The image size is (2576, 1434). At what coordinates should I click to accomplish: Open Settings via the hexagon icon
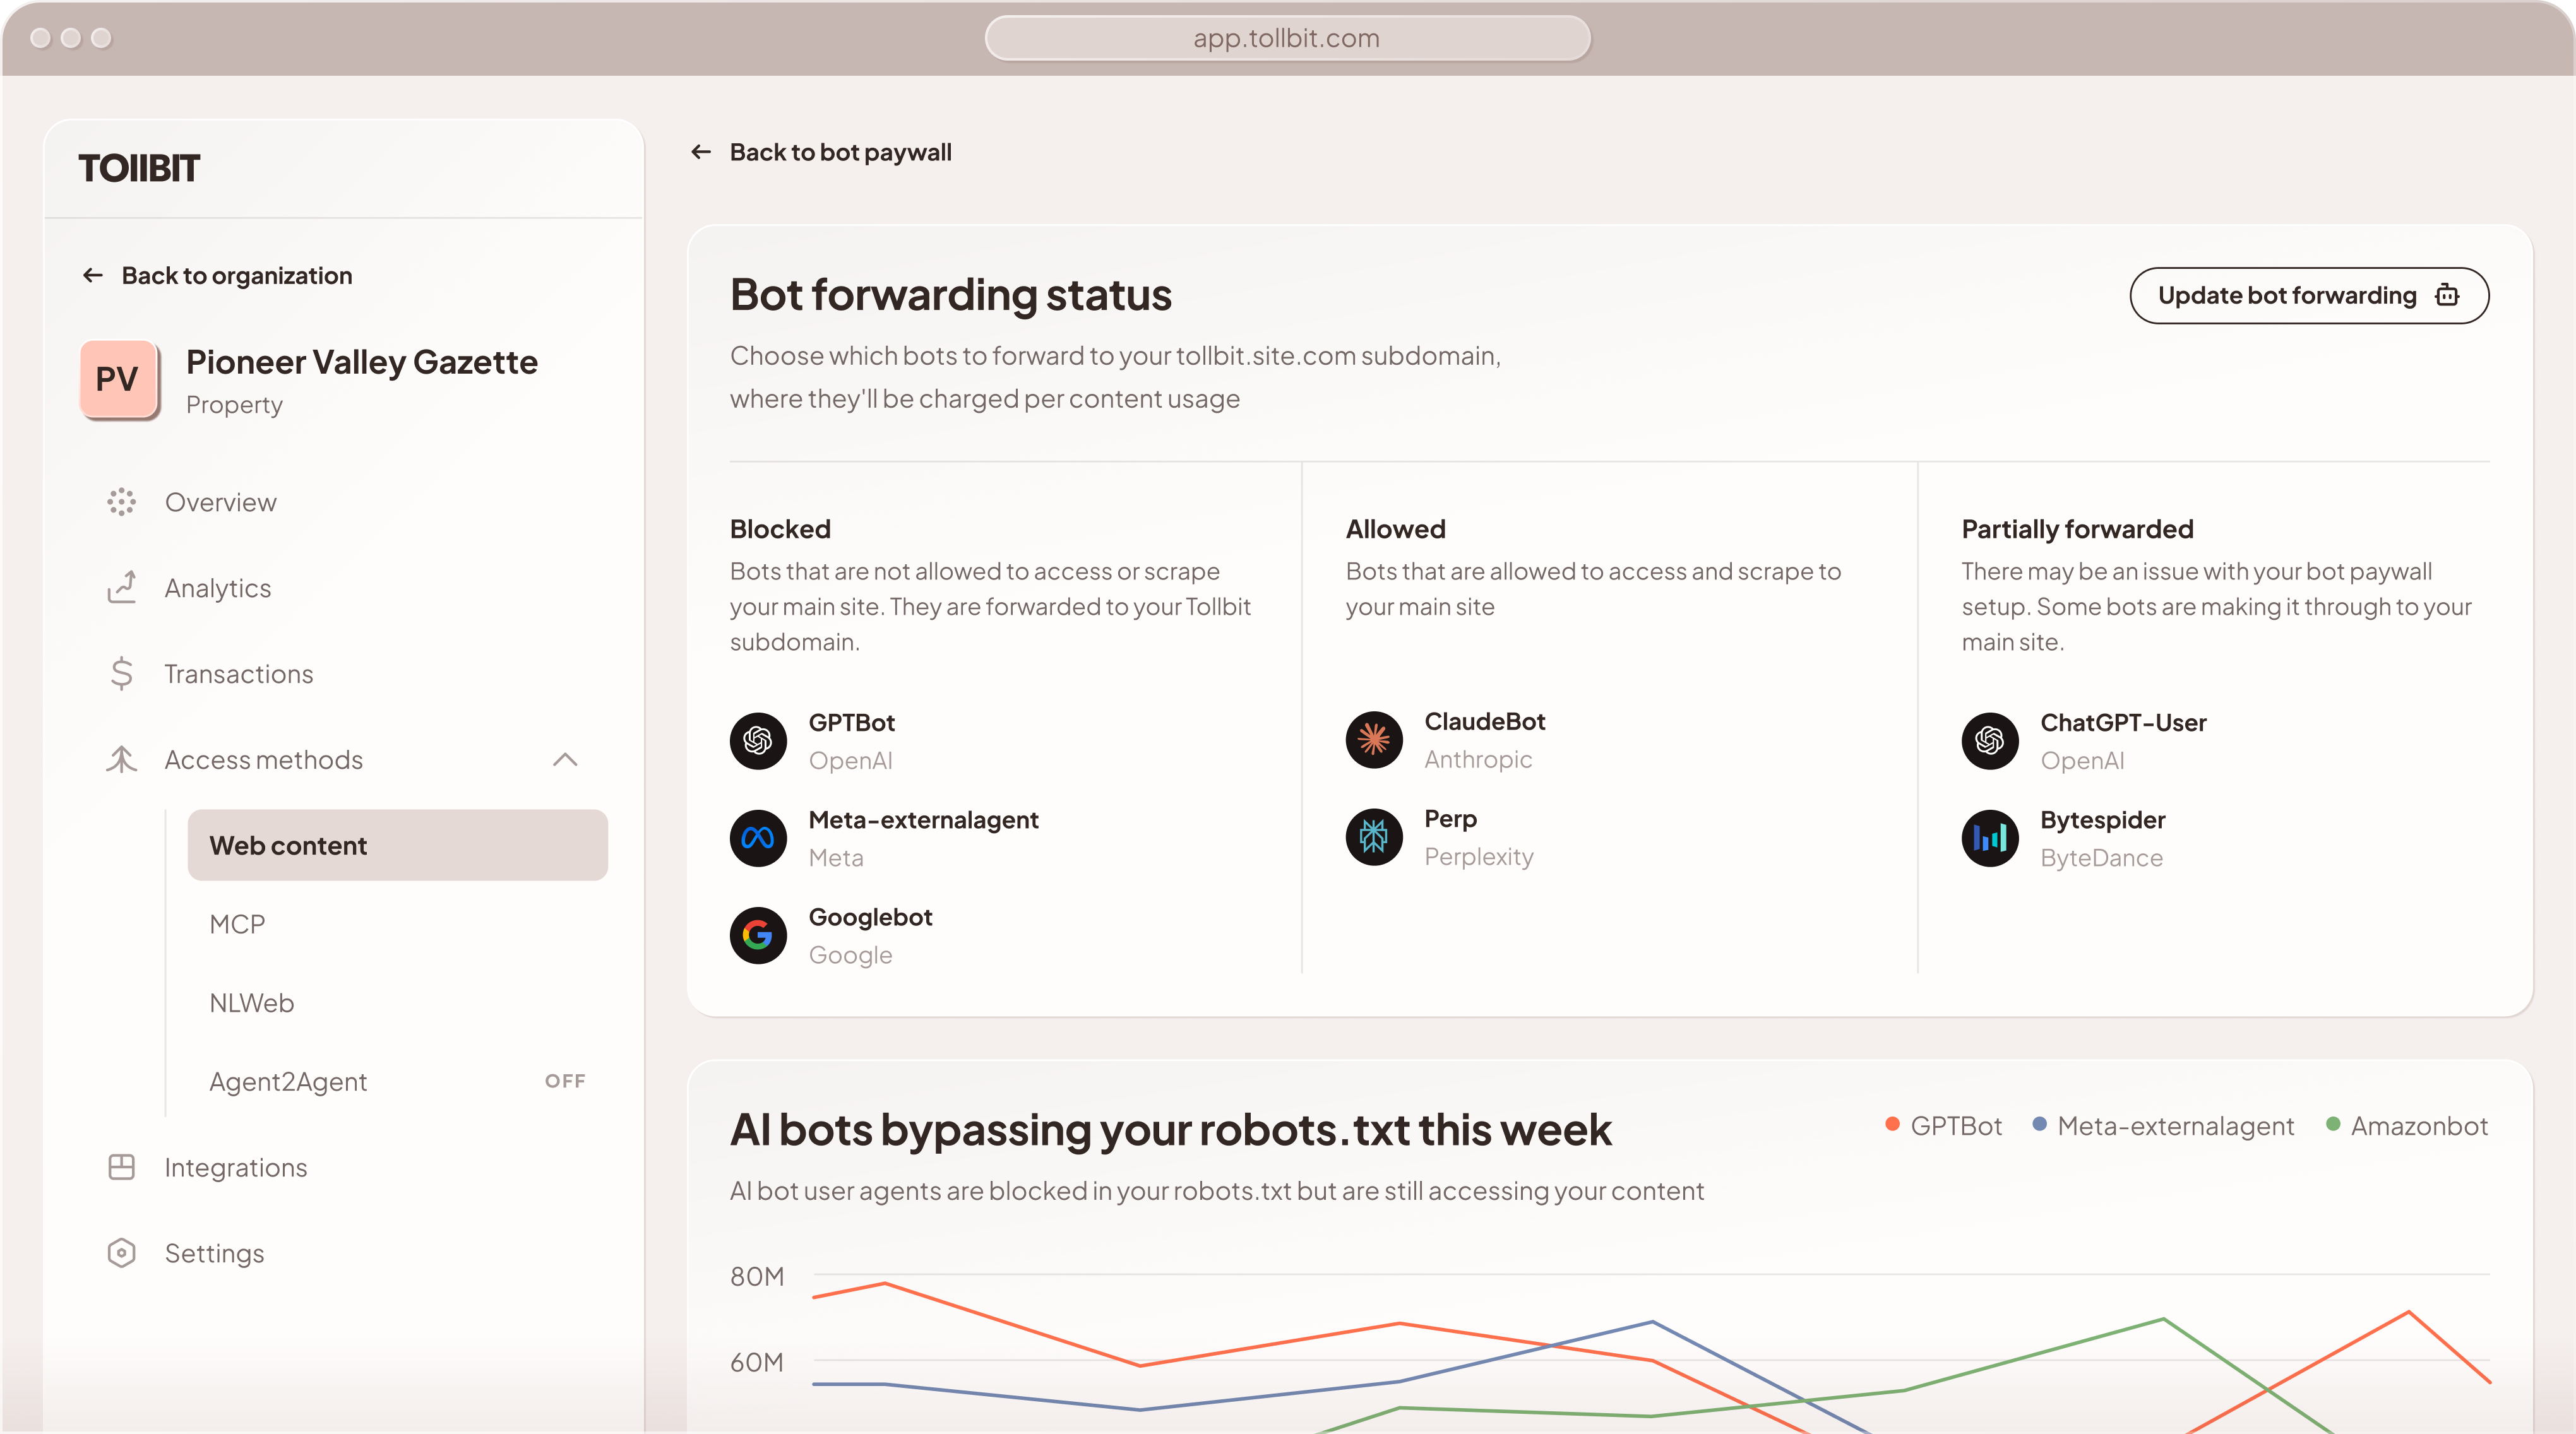point(121,1253)
